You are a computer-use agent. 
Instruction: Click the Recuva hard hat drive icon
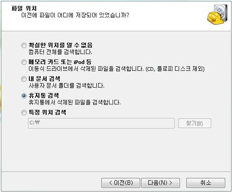[218, 15]
